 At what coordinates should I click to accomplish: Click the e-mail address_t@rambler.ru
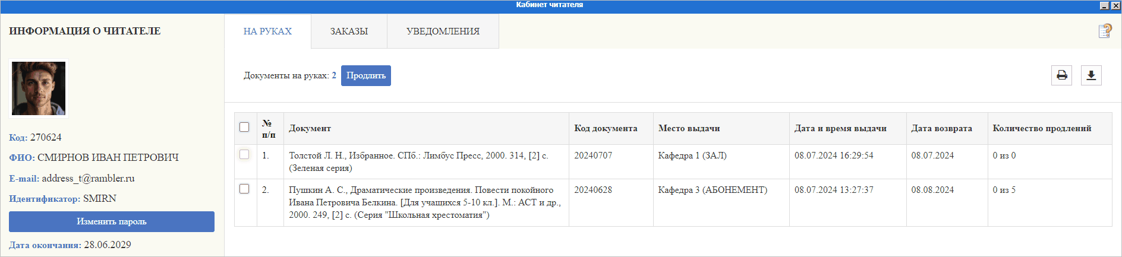click(x=89, y=178)
